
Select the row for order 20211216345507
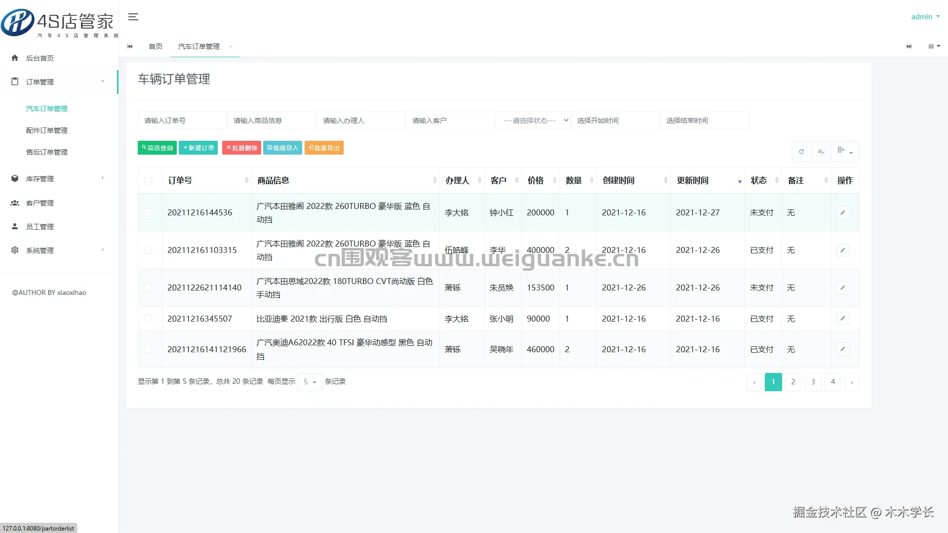point(148,319)
